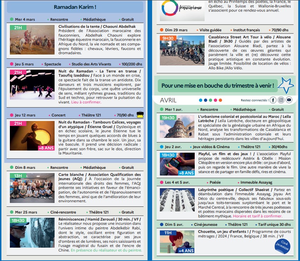Click the Chouette cartoon girl thumbnail
300x261 pixels.
pyautogui.click(x=177, y=242)
